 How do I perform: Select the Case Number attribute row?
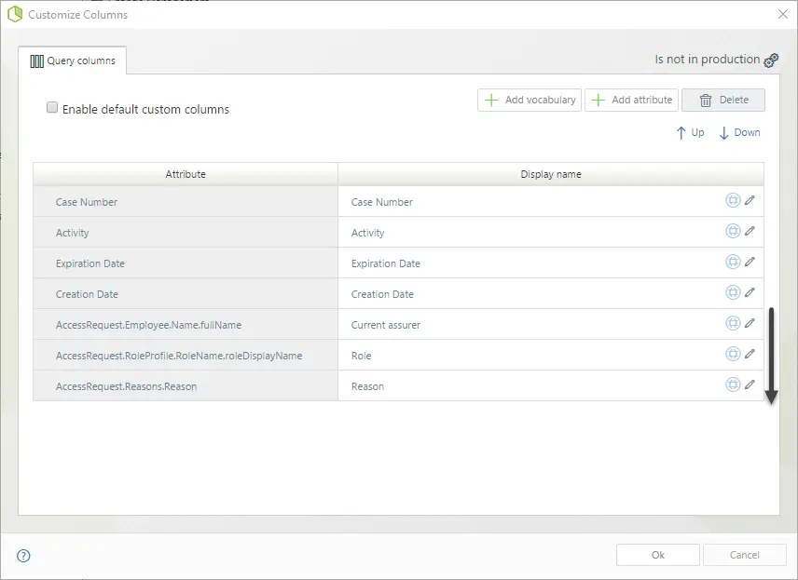(x=186, y=202)
